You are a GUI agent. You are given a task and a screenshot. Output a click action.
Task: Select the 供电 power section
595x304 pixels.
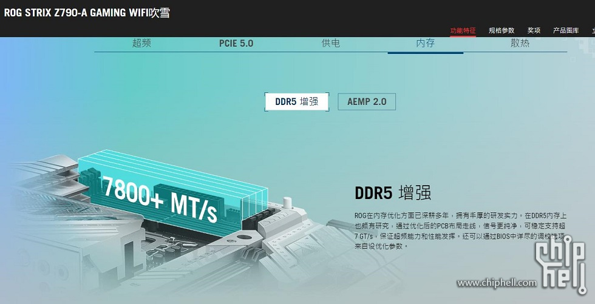330,43
